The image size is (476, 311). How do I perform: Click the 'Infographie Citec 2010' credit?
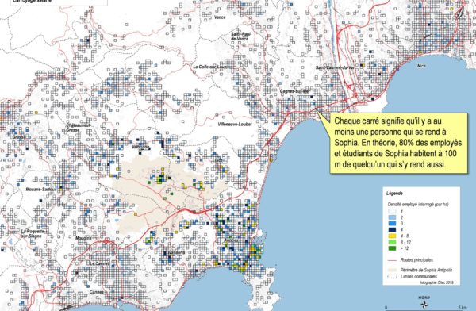click(436, 282)
